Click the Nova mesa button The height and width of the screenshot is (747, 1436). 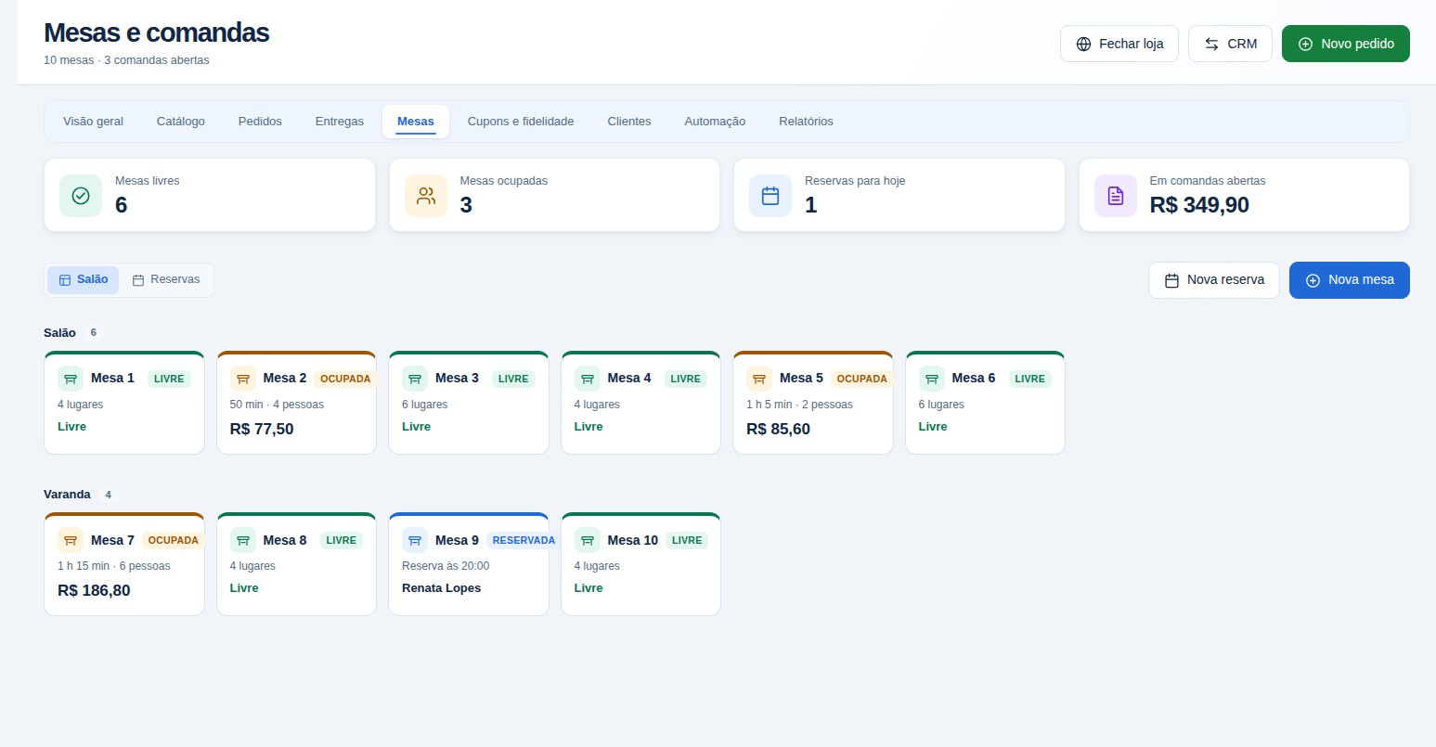click(x=1349, y=280)
